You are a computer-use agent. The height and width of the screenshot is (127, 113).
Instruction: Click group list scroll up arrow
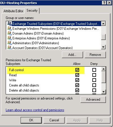(x=103, y=24)
